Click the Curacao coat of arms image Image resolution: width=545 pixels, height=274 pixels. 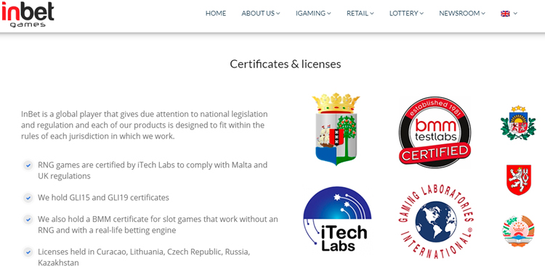tap(336, 129)
